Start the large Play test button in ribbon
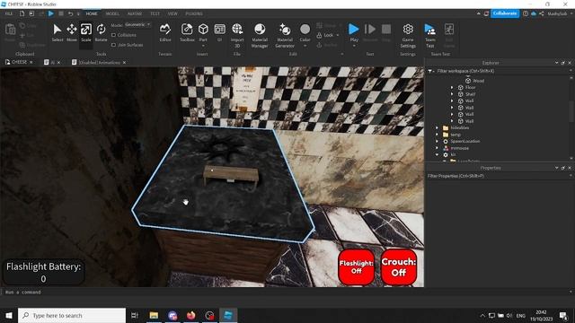Screen dimensions: 575x323 [x=354, y=29]
